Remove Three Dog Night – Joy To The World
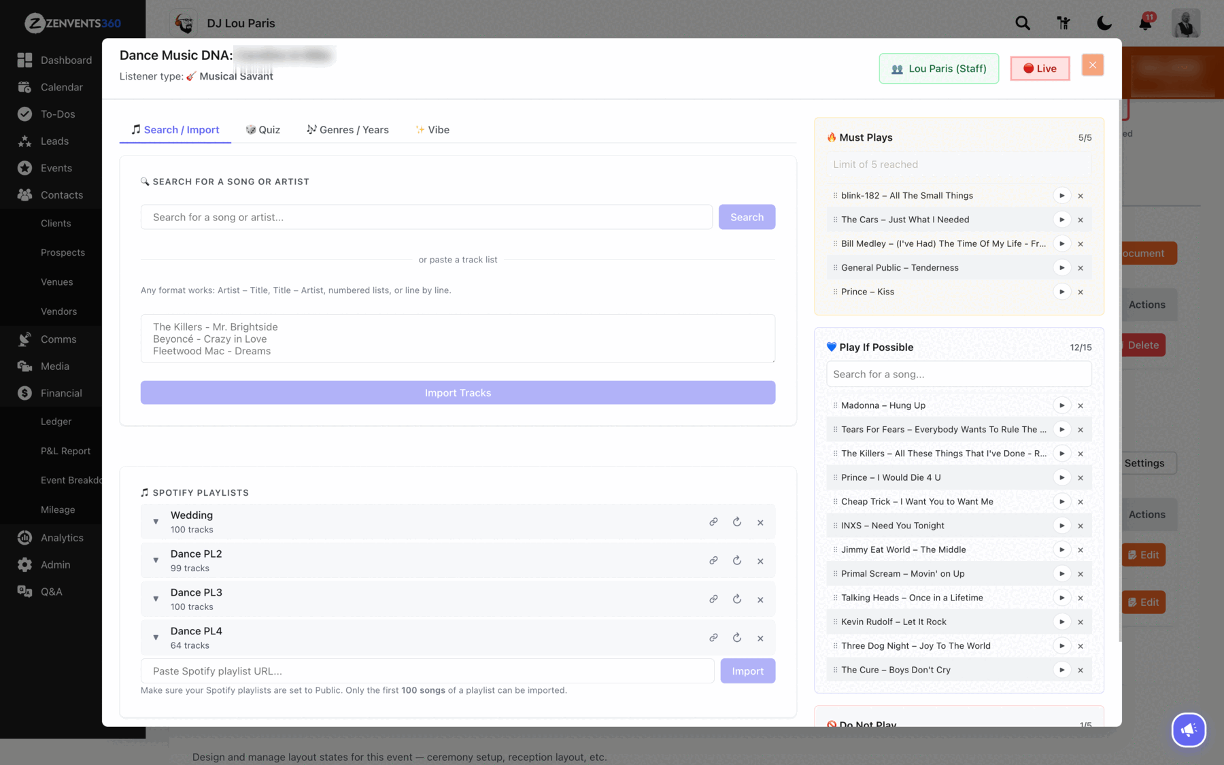 [x=1081, y=646]
